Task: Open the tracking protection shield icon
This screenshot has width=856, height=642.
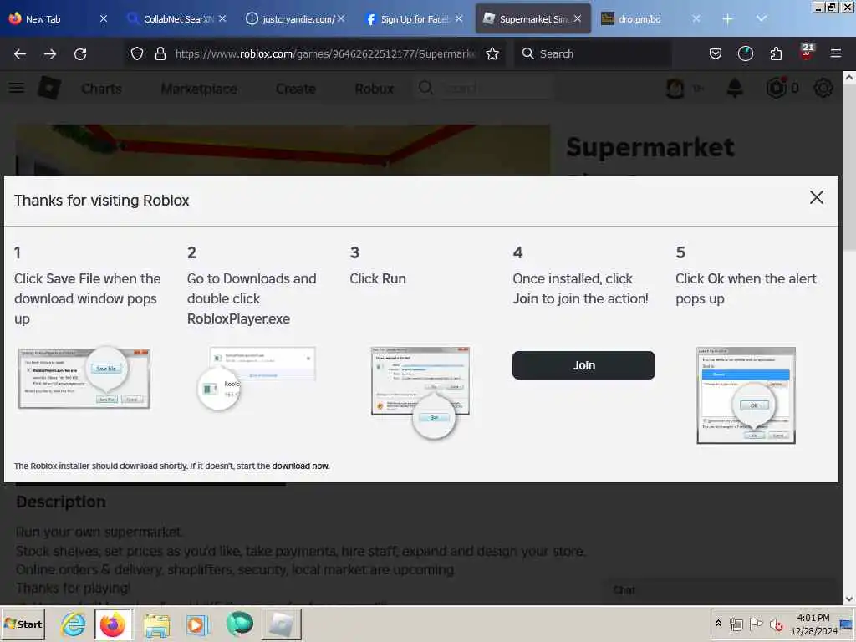Action: 137,53
